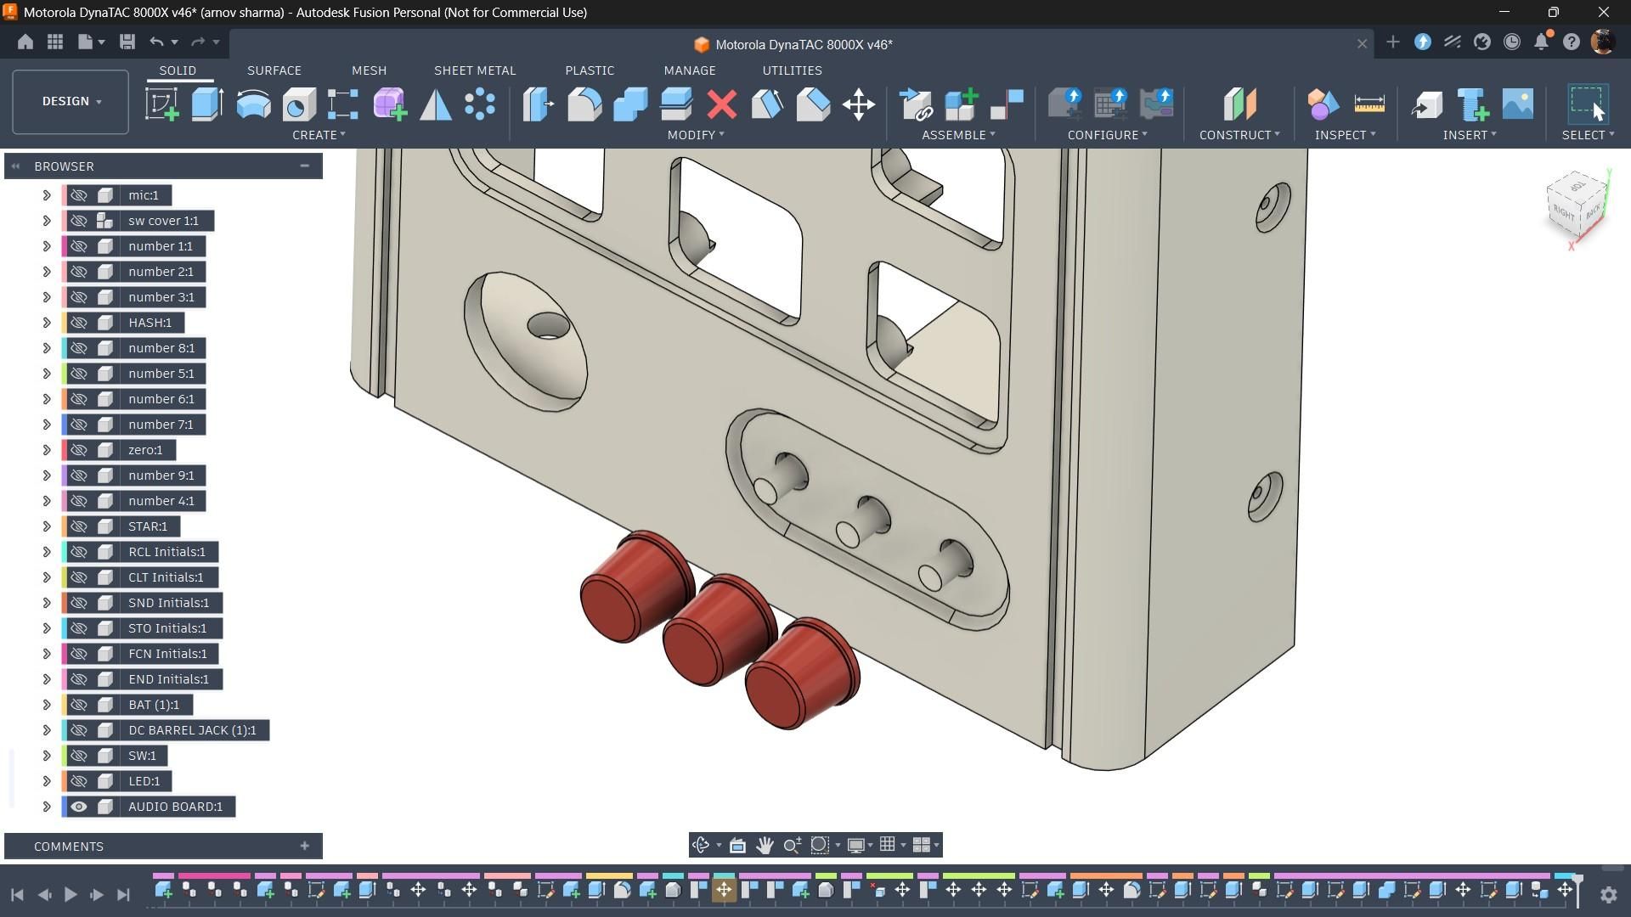Expand the RCL Initials:1 node
Viewport: 1631px width, 917px height.
(x=47, y=552)
